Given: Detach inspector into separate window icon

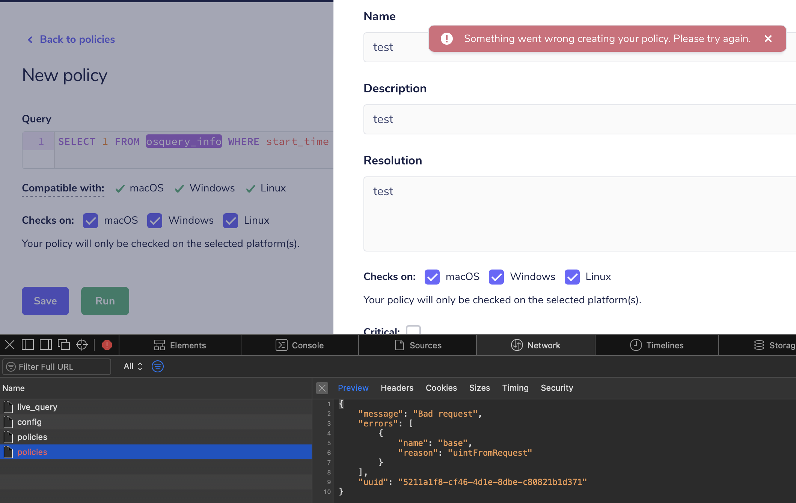Looking at the screenshot, I should pyautogui.click(x=64, y=345).
